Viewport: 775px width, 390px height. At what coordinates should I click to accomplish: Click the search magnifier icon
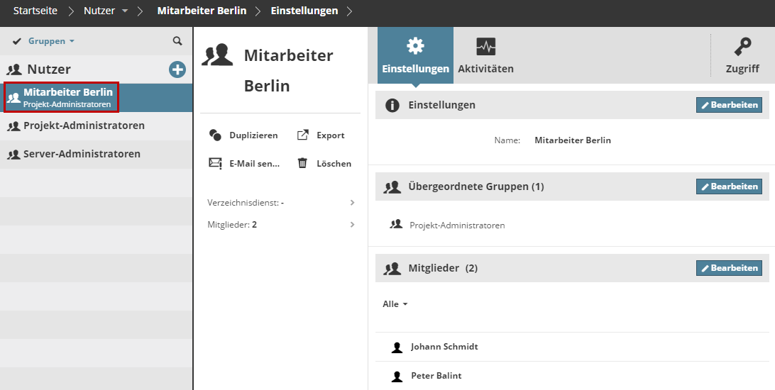pos(177,41)
